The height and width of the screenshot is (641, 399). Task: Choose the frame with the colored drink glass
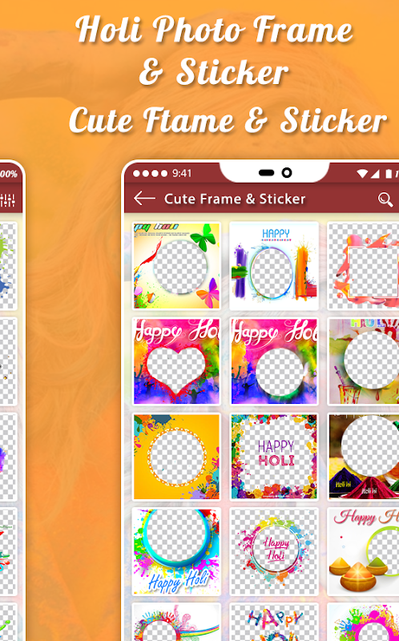pos(364,361)
